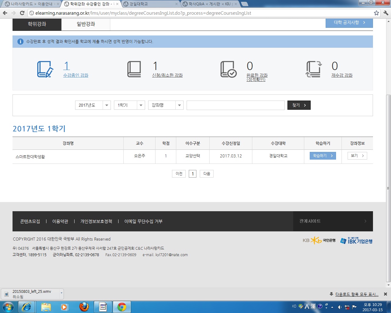The width and height of the screenshot is (391, 313).
Task: Open Windows Media Player in taskbar
Action: [x=64, y=307]
